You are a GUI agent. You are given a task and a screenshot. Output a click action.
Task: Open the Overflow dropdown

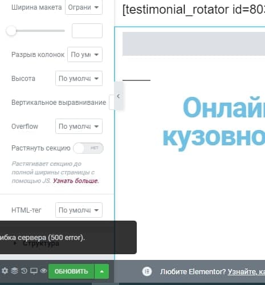79,127
